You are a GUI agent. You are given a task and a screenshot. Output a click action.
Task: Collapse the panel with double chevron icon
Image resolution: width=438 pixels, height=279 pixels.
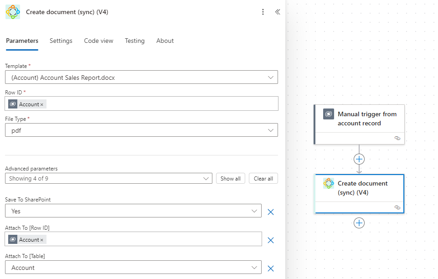pos(278,12)
